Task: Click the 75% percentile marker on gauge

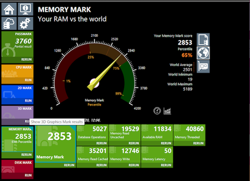Action: click(x=116, y=68)
